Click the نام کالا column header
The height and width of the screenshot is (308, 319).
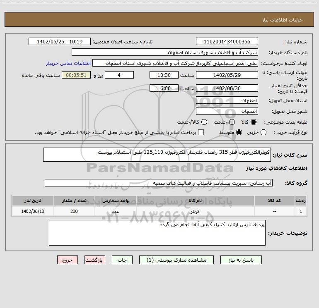click(x=195, y=201)
